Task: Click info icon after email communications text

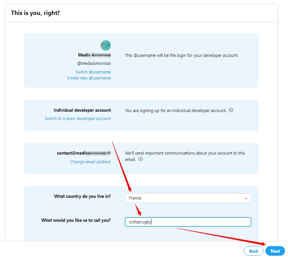Action: click(x=141, y=159)
